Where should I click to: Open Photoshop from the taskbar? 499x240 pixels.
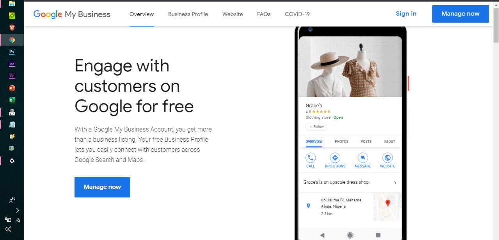coord(12,52)
